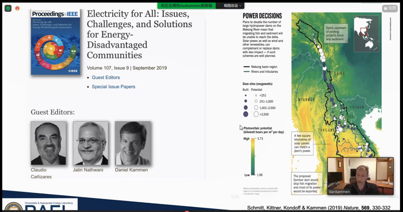Click the Sambor dam annotation box
The height and width of the screenshot is (212, 403).
pyautogui.click(x=305, y=183)
